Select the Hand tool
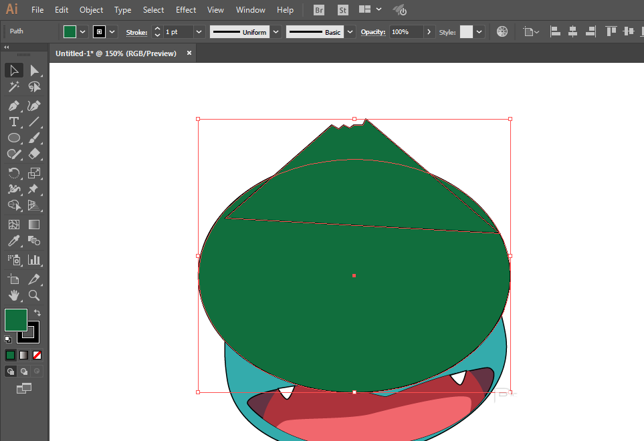The width and height of the screenshot is (644, 441). click(14, 295)
